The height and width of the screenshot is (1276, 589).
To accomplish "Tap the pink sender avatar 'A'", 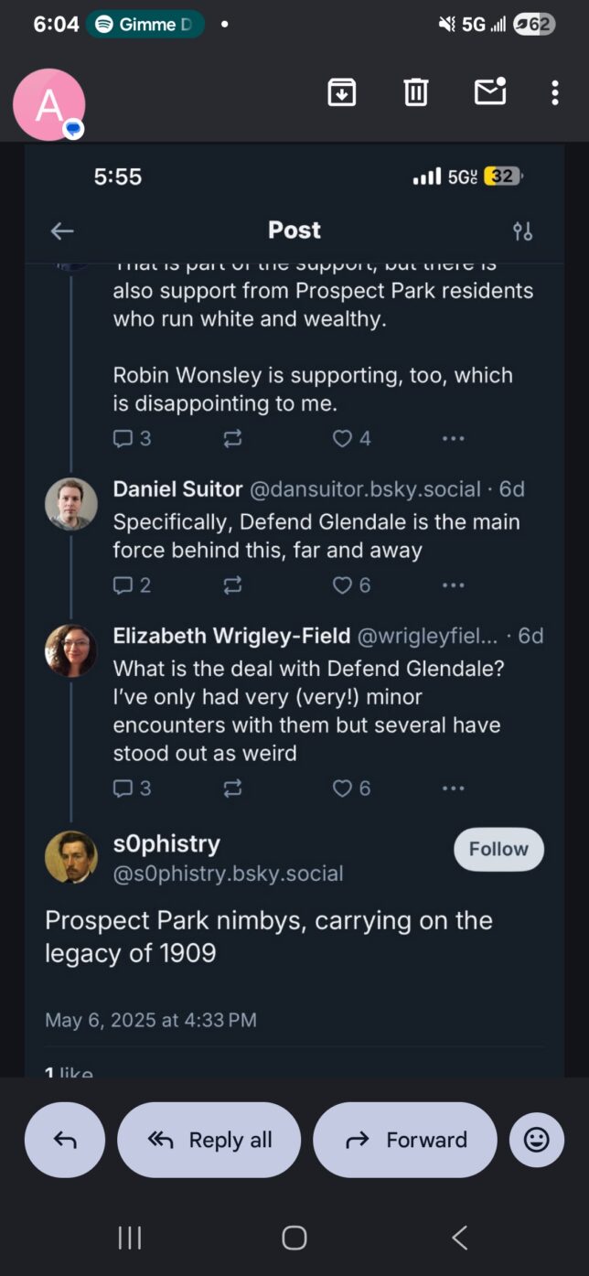I will tap(48, 104).
